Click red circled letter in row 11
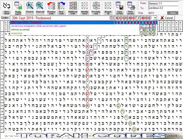The width and height of the screenshot is (183, 139). point(87,94)
